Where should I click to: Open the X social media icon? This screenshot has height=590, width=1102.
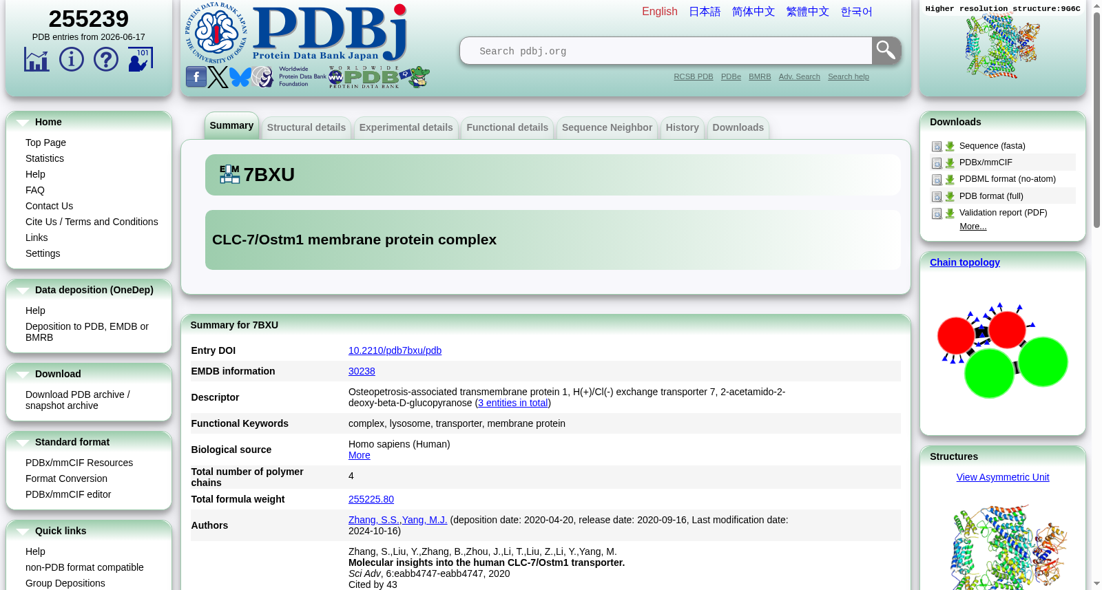coord(218,76)
